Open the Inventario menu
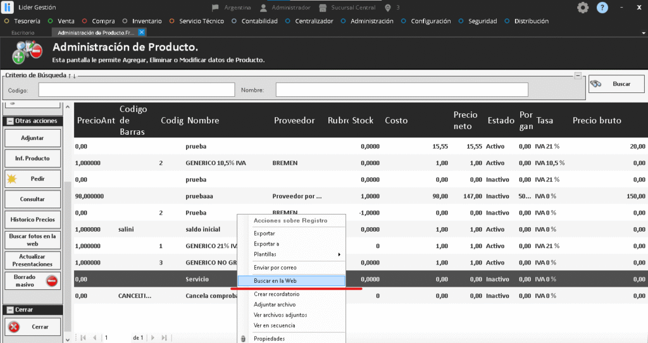This screenshot has width=648, height=343. [x=146, y=21]
